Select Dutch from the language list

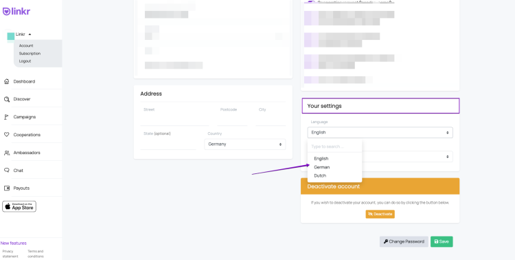click(320, 176)
